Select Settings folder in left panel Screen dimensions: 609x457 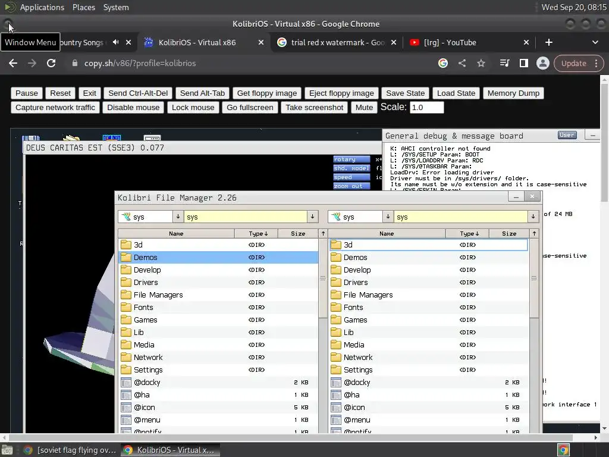click(218, 370)
